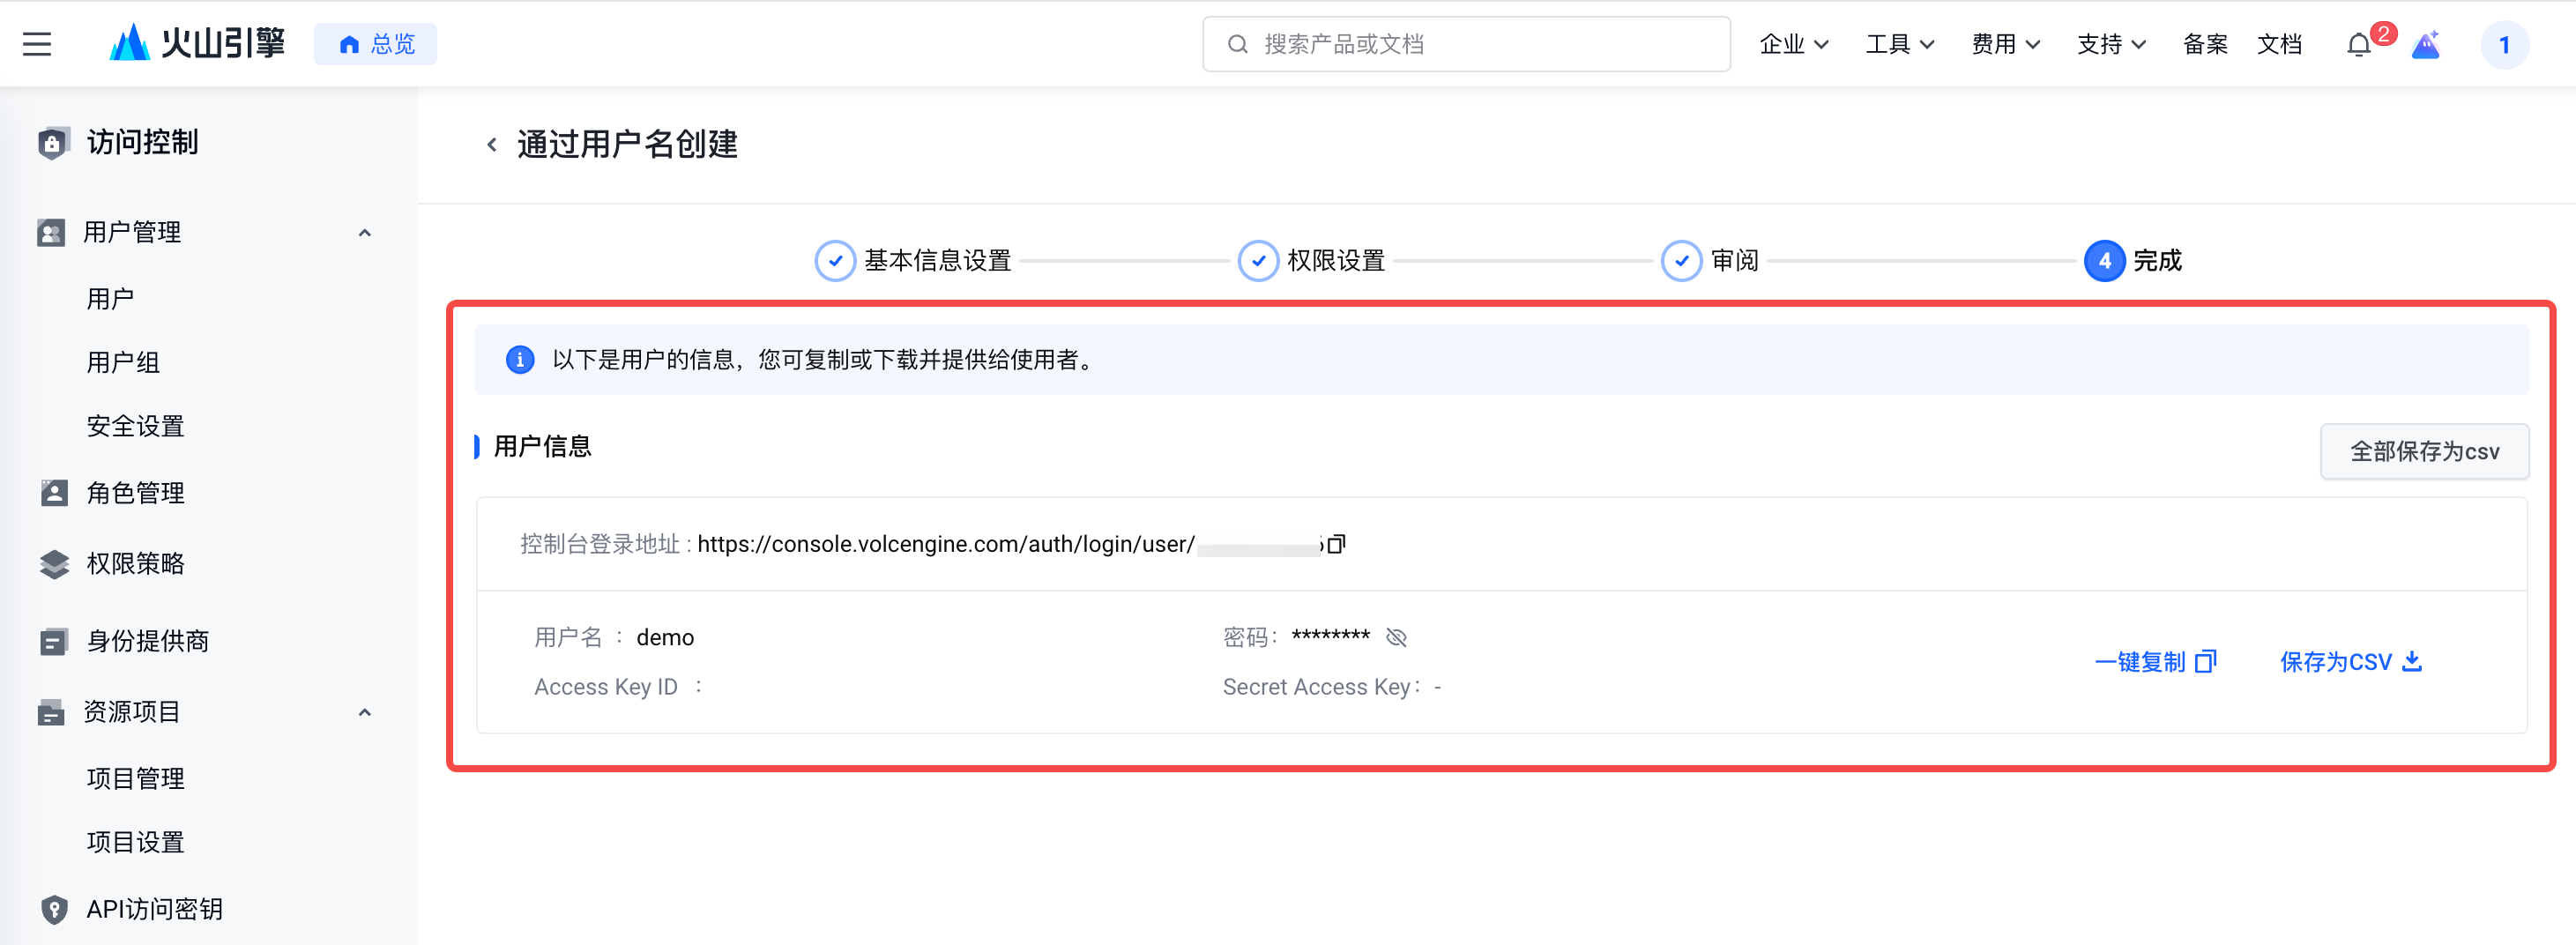Click 全部保存为csv button
The height and width of the screenshot is (945, 2576).
pyautogui.click(x=2424, y=451)
